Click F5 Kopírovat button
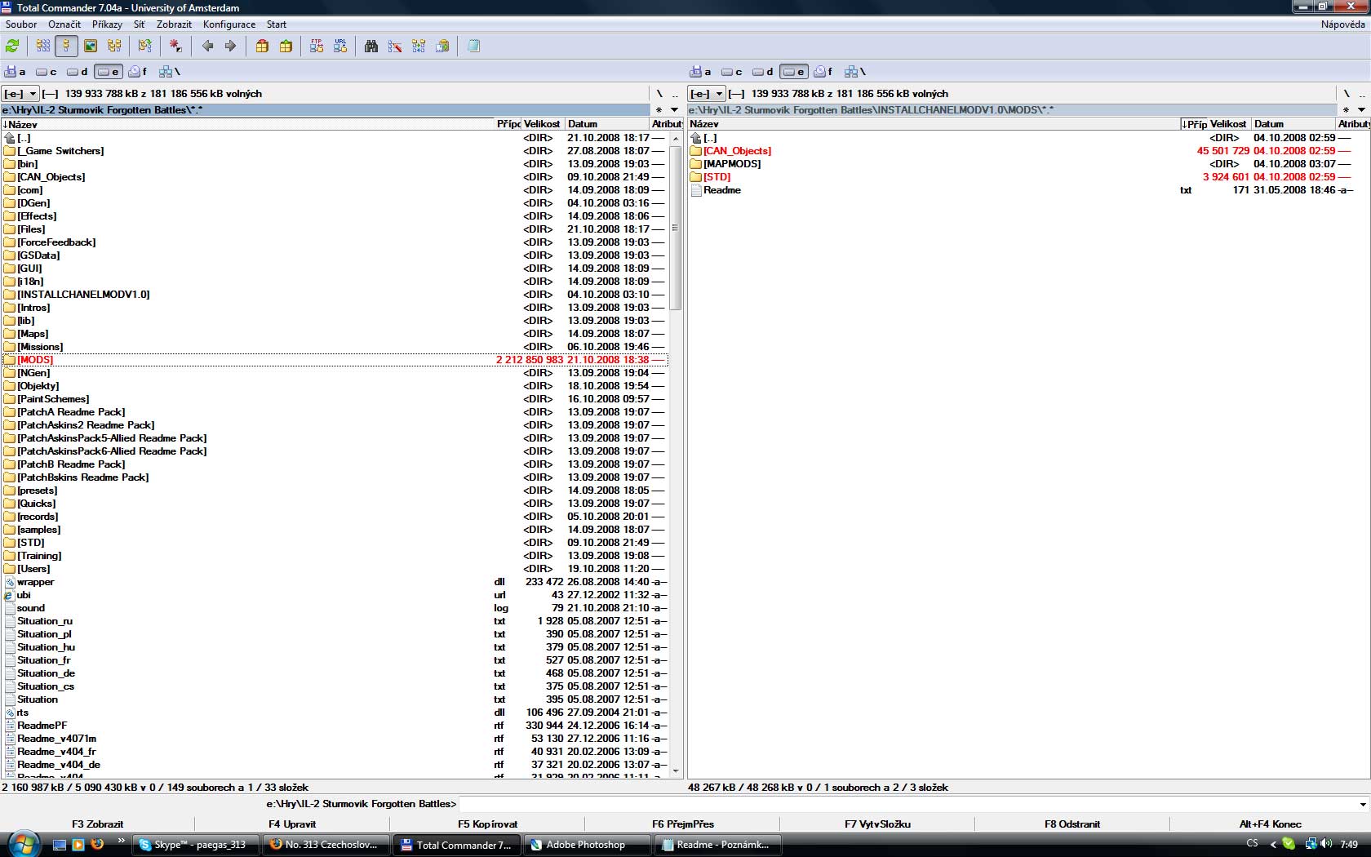 487,824
